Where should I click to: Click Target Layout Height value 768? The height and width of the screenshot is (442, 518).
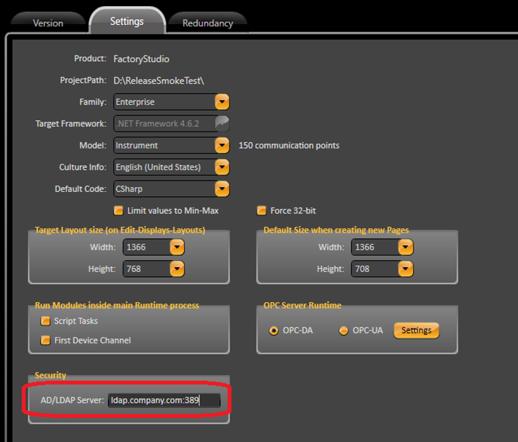pyautogui.click(x=134, y=269)
